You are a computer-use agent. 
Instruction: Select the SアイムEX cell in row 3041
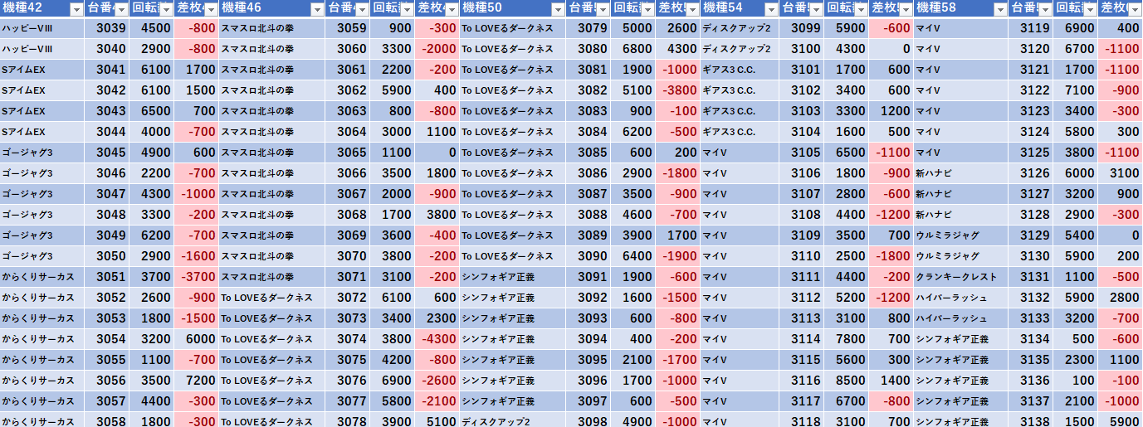click(x=42, y=70)
